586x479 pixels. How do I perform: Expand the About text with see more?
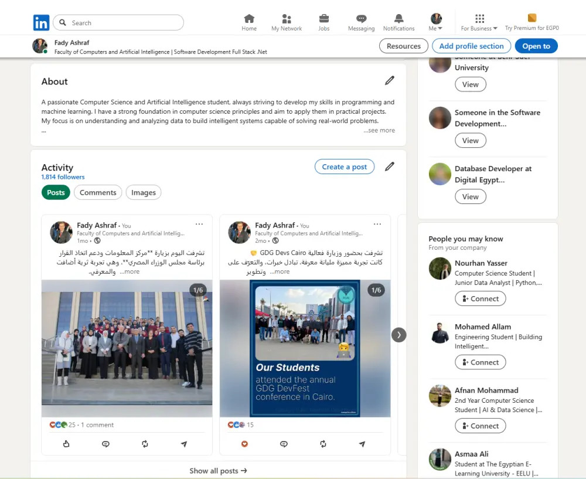[379, 130]
